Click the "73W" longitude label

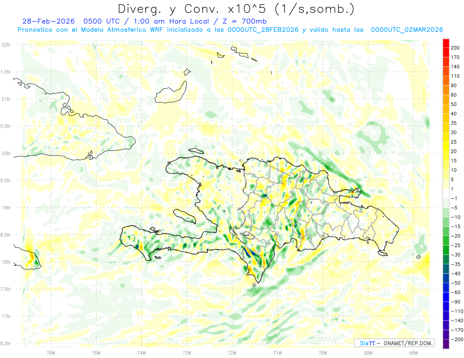point(186,353)
